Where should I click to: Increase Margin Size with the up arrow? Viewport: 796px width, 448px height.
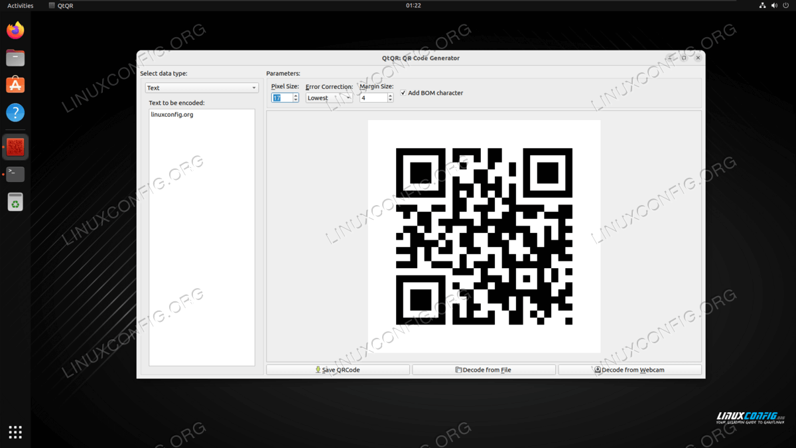point(390,96)
